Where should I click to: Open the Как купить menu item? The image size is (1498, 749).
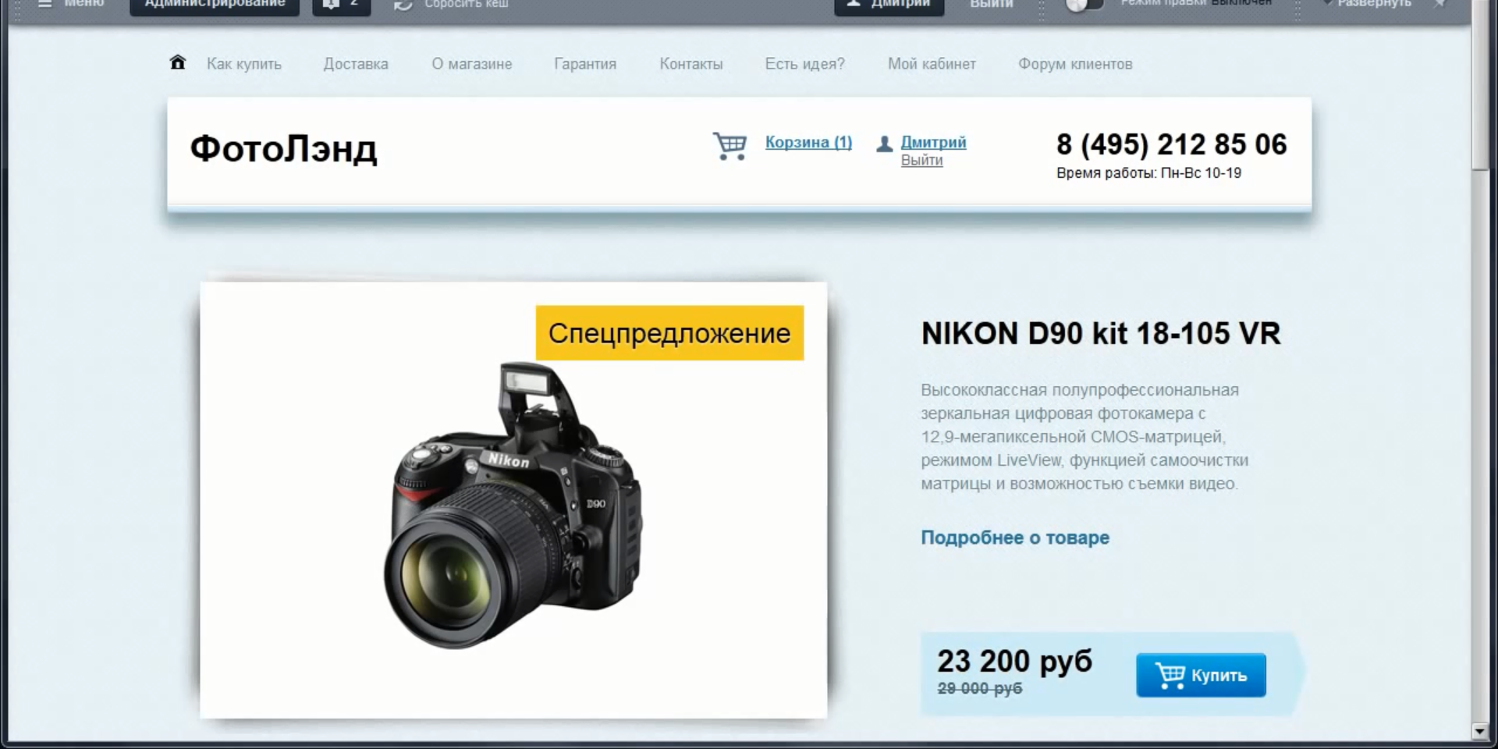coord(244,64)
